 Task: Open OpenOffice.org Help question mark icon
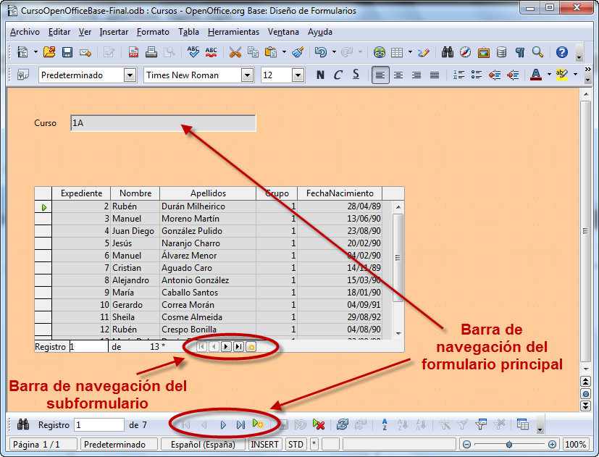(x=562, y=52)
